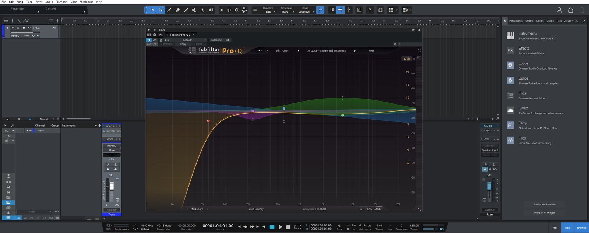Click the Q quantize icon

(x=237, y=10)
